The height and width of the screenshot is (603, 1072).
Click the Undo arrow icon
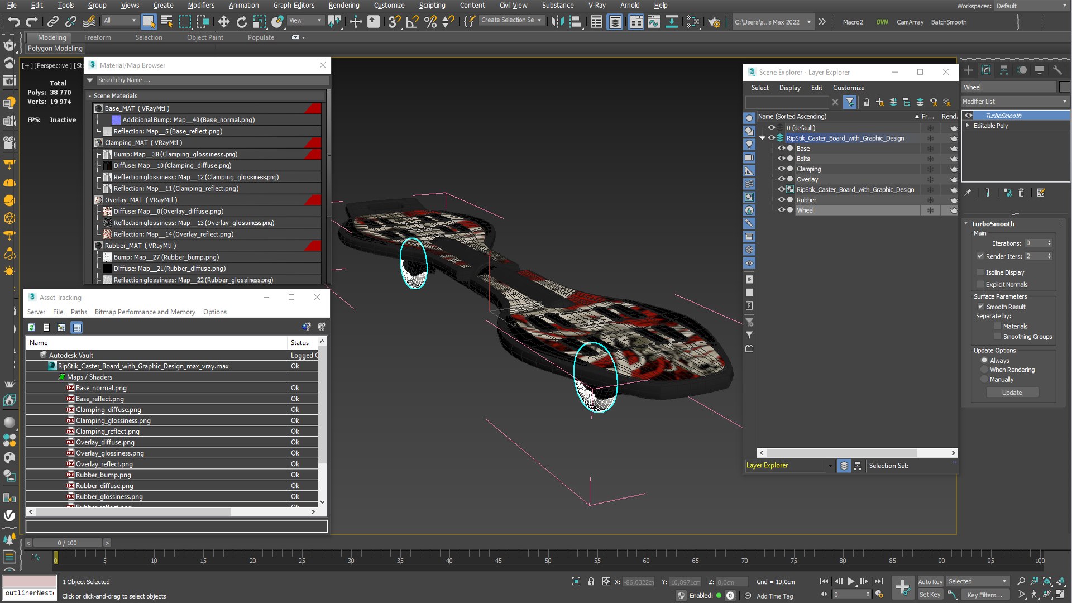14,22
